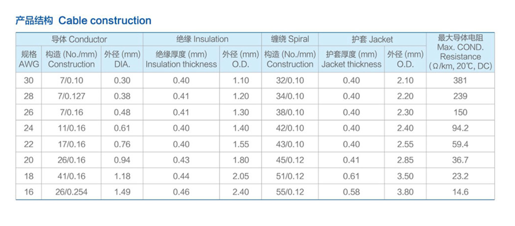Select the '导体 Conductor' header cell
515x226 pixels.
pos(79,39)
